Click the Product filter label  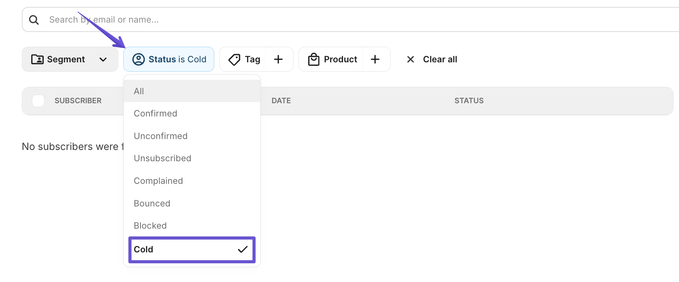(340, 59)
